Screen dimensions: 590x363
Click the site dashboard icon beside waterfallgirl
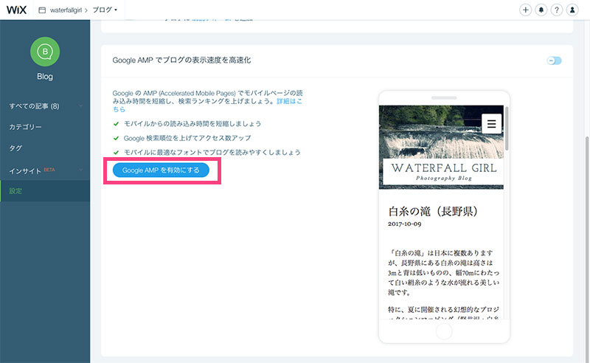point(42,10)
